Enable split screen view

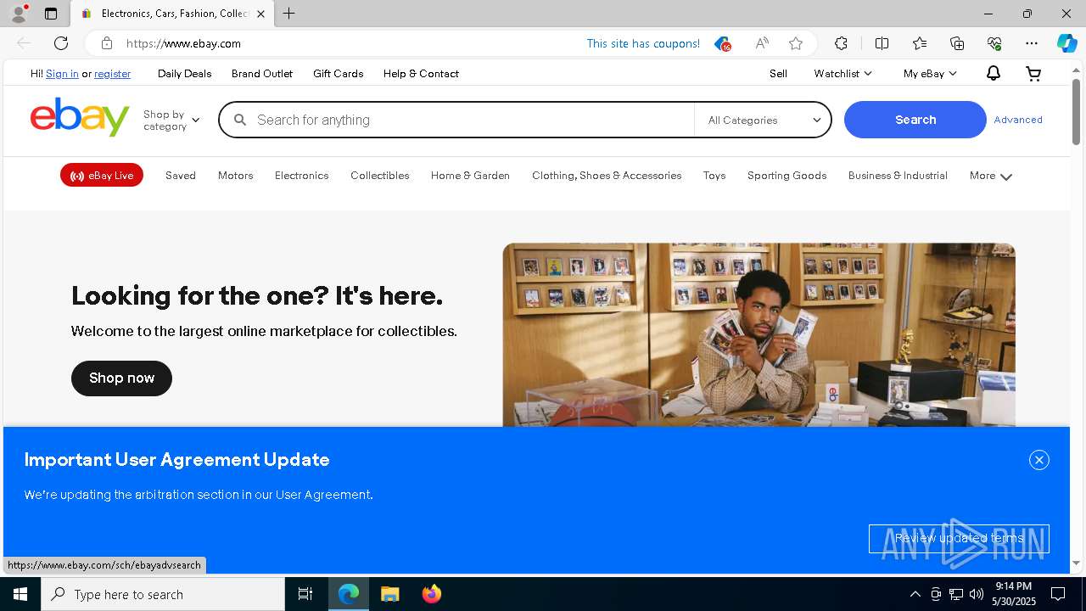[882, 43]
